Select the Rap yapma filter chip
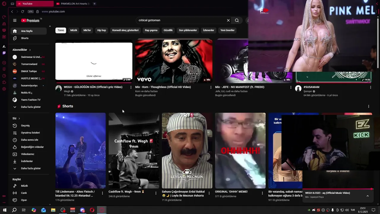This screenshot has width=380, height=214. tap(151, 30)
